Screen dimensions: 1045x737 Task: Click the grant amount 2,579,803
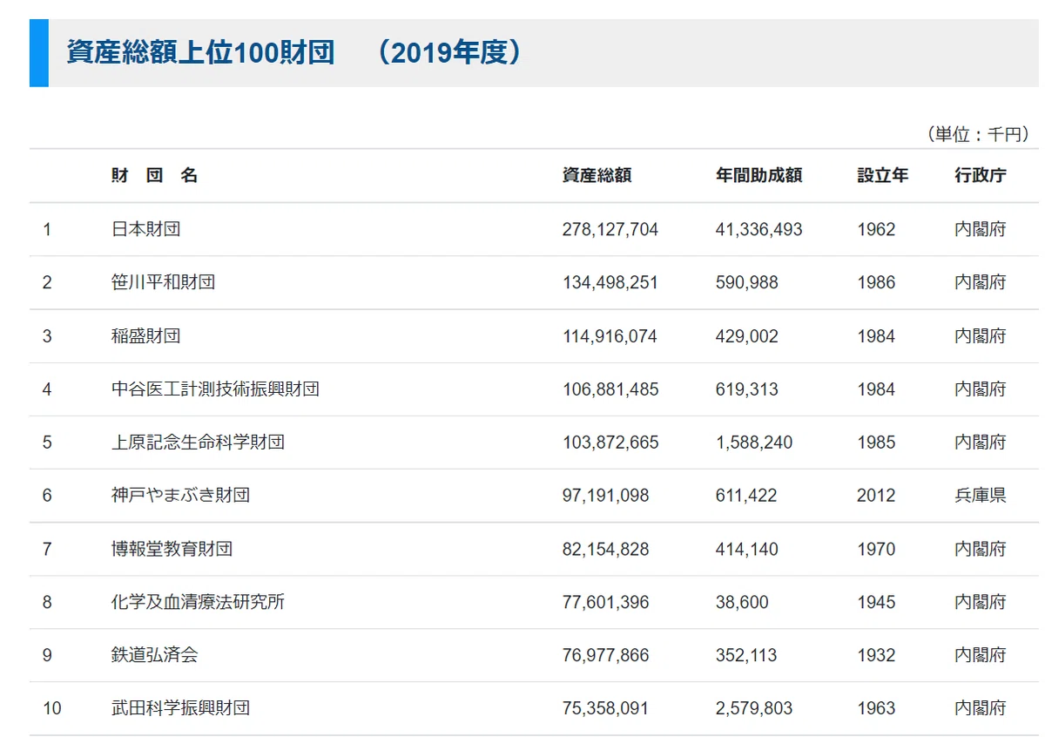point(754,708)
